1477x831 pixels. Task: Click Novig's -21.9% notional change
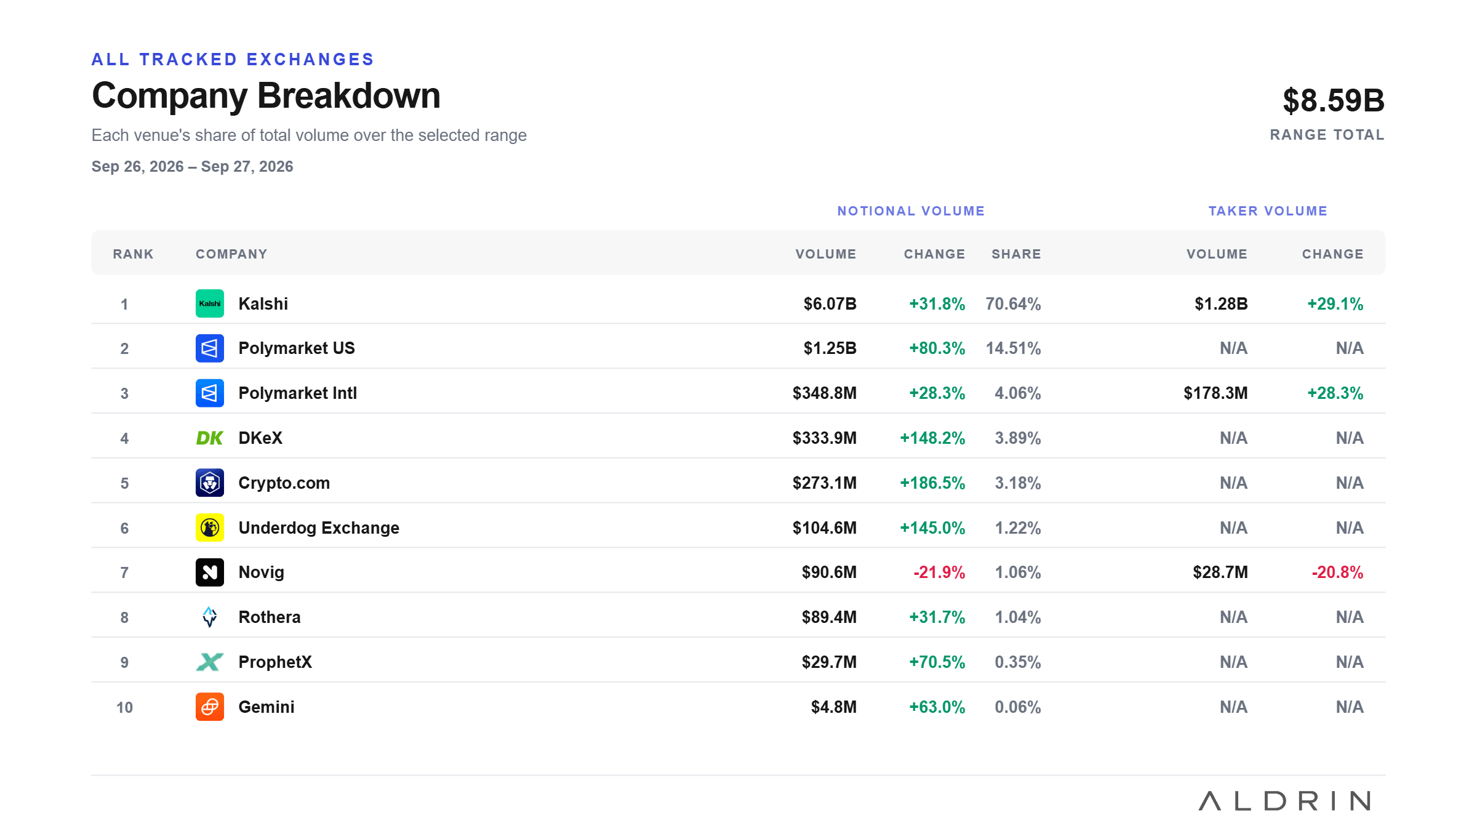click(939, 572)
